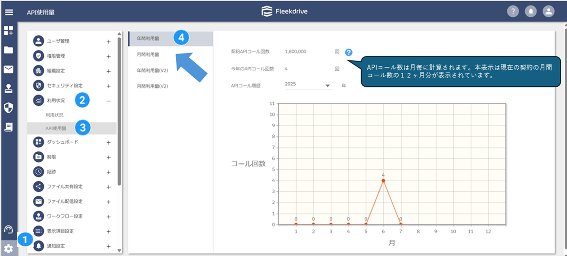Expand 制限 with plus sign

[x=108, y=157]
